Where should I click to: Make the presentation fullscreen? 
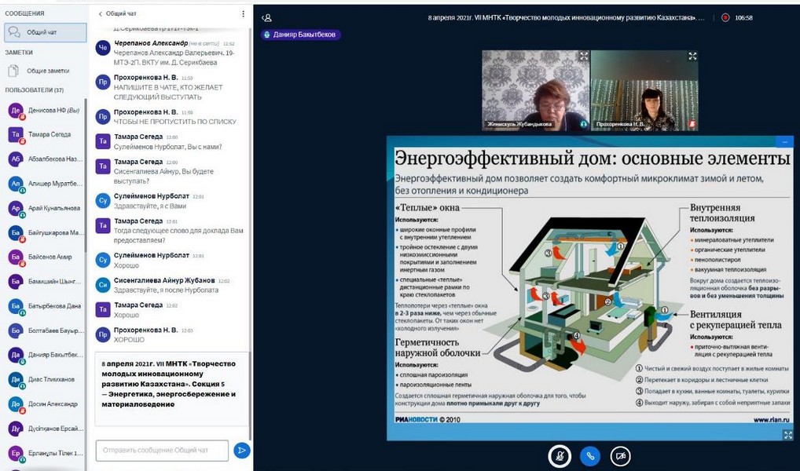tap(787, 434)
